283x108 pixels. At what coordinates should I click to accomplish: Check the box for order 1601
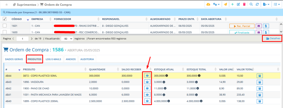(5, 26)
